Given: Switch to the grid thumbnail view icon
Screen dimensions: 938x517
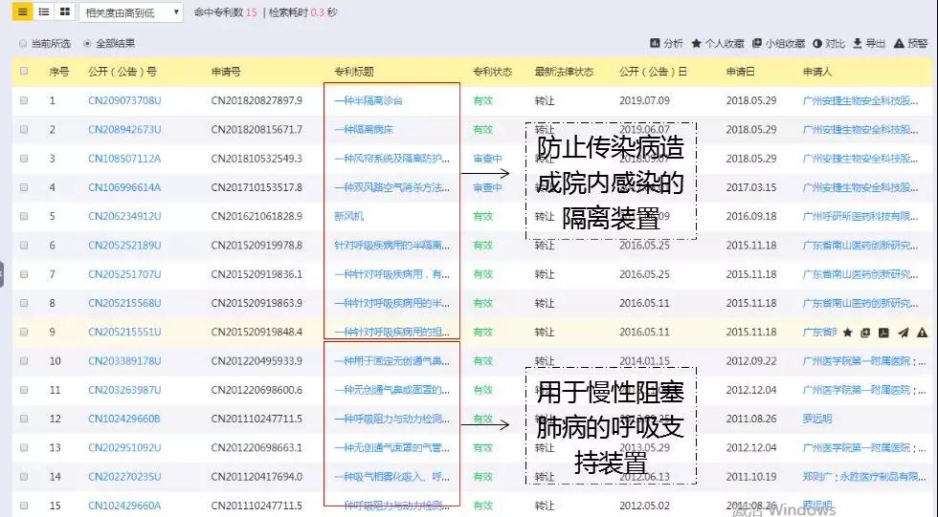Looking at the screenshot, I should coord(65,11).
